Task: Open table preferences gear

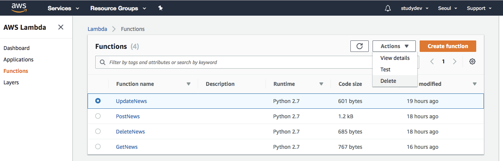Action: (x=472, y=61)
